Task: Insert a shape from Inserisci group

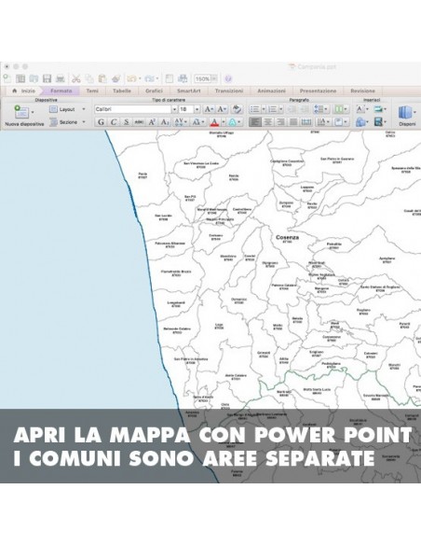Action: [x=360, y=122]
